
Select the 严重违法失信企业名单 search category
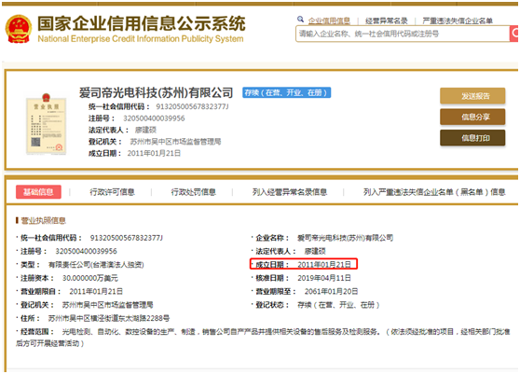pos(458,21)
